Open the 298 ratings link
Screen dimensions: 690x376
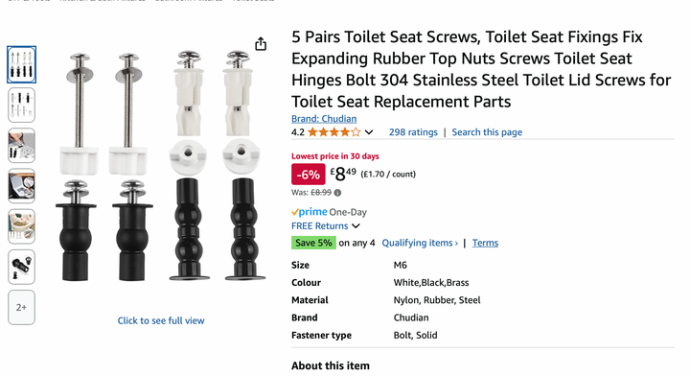click(413, 132)
